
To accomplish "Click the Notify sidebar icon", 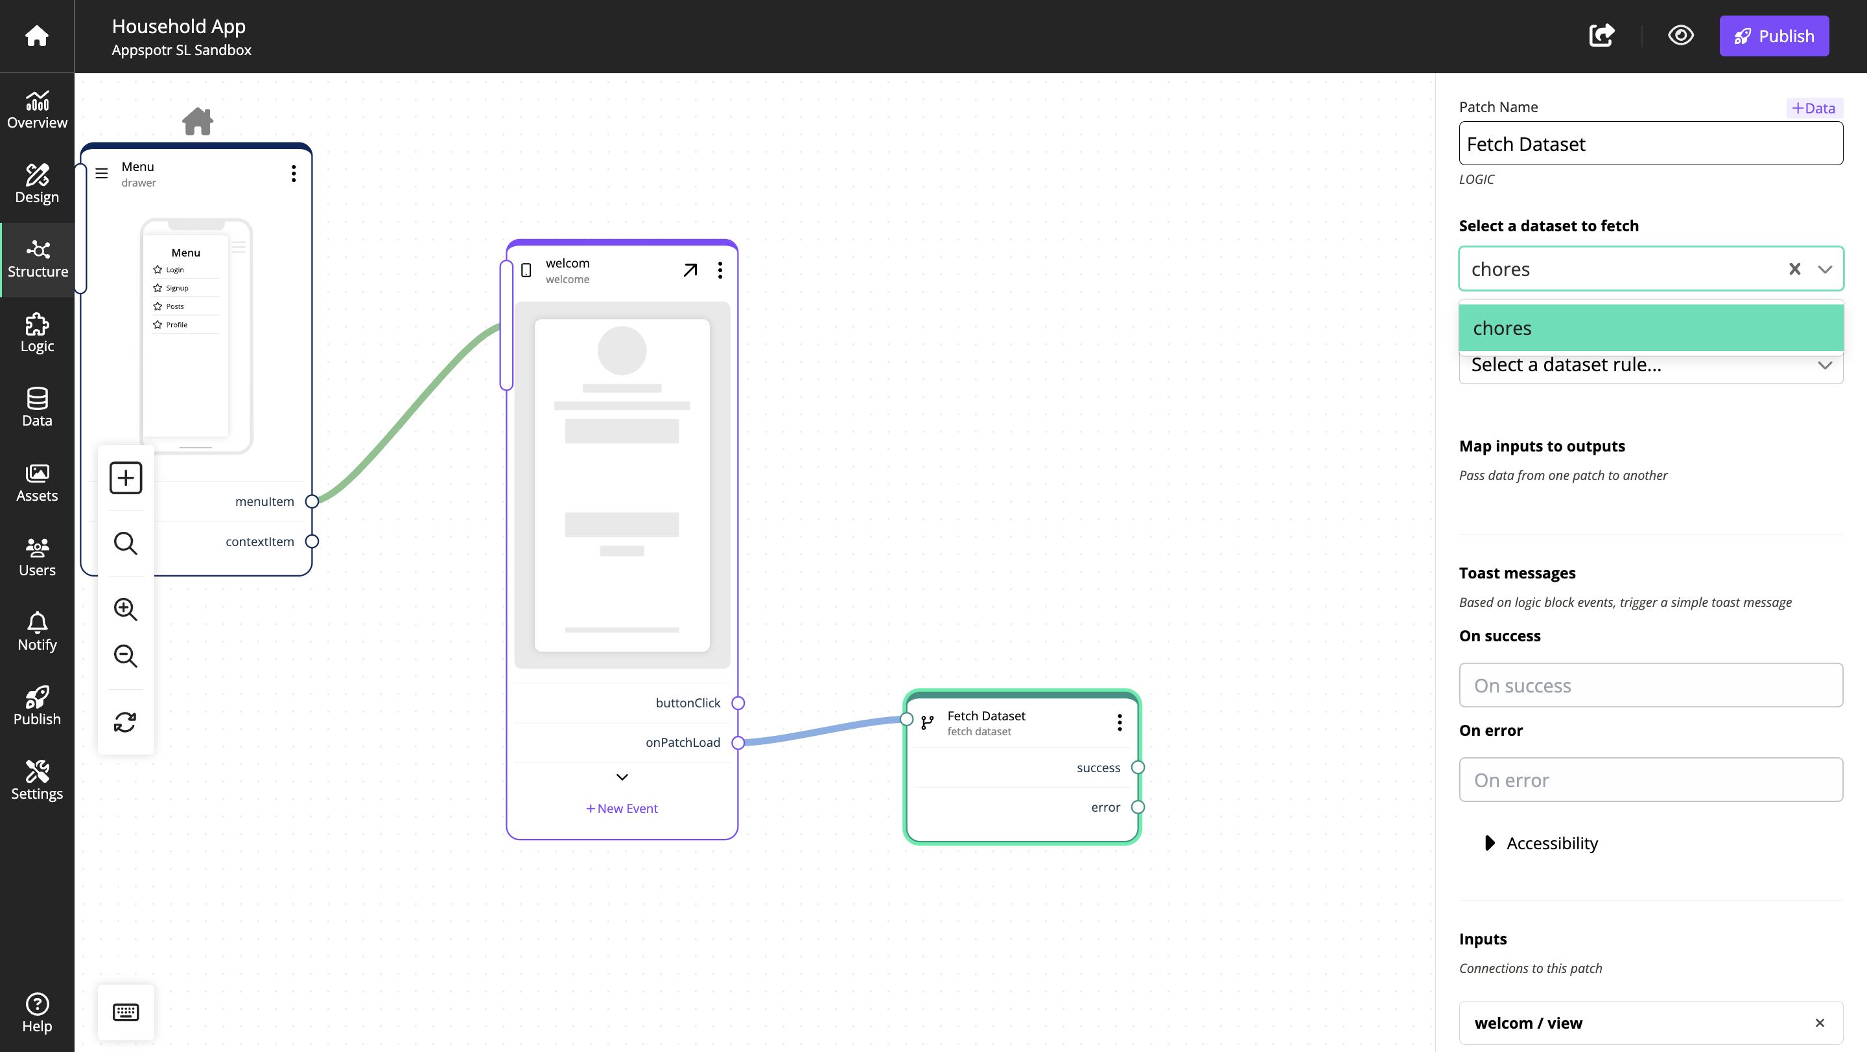I will pos(36,632).
